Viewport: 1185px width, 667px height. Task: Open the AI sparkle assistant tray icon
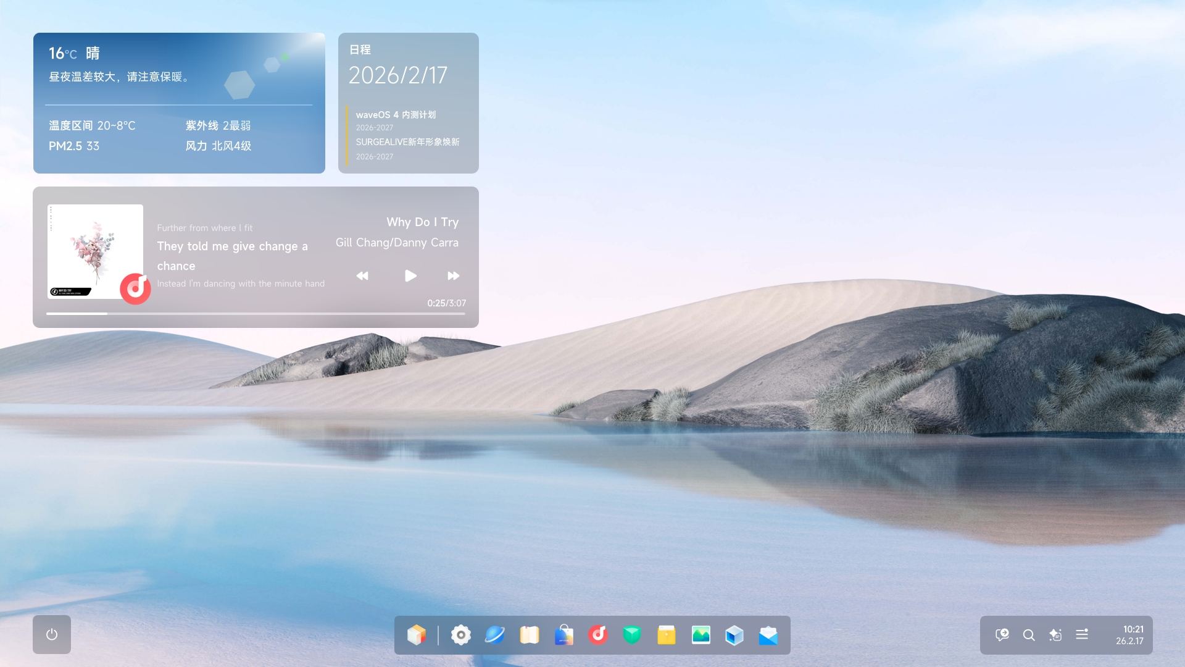click(x=1055, y=635)
